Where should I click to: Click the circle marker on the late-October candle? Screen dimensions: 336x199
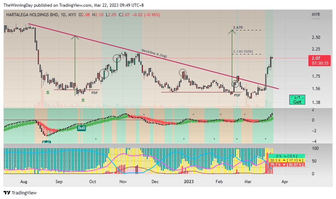click(117, 58)
